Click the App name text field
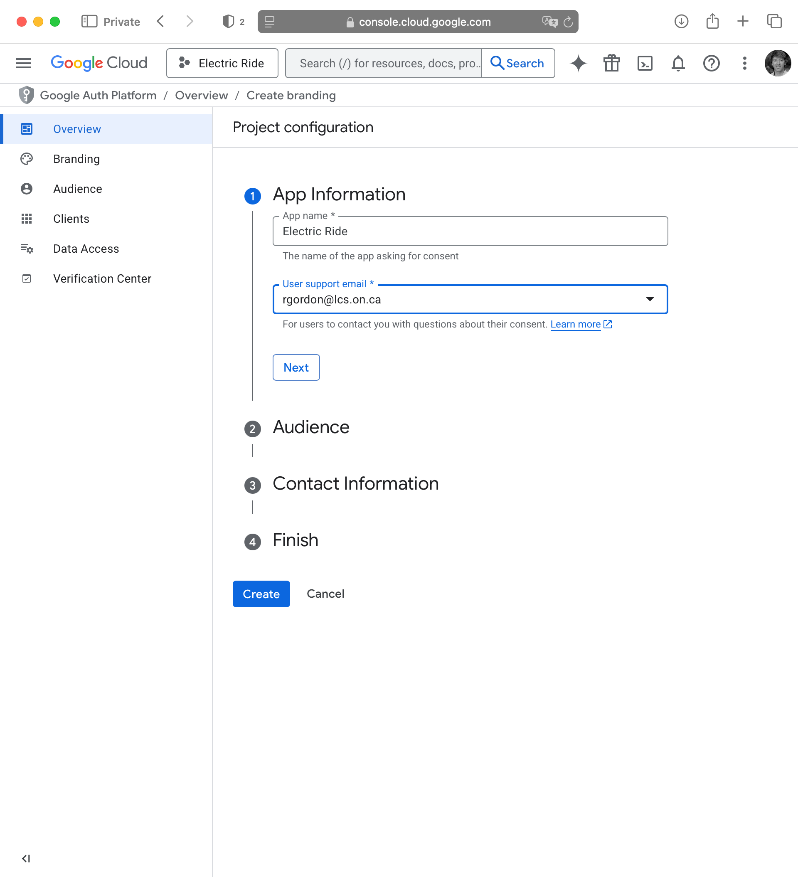 point(470,232)
